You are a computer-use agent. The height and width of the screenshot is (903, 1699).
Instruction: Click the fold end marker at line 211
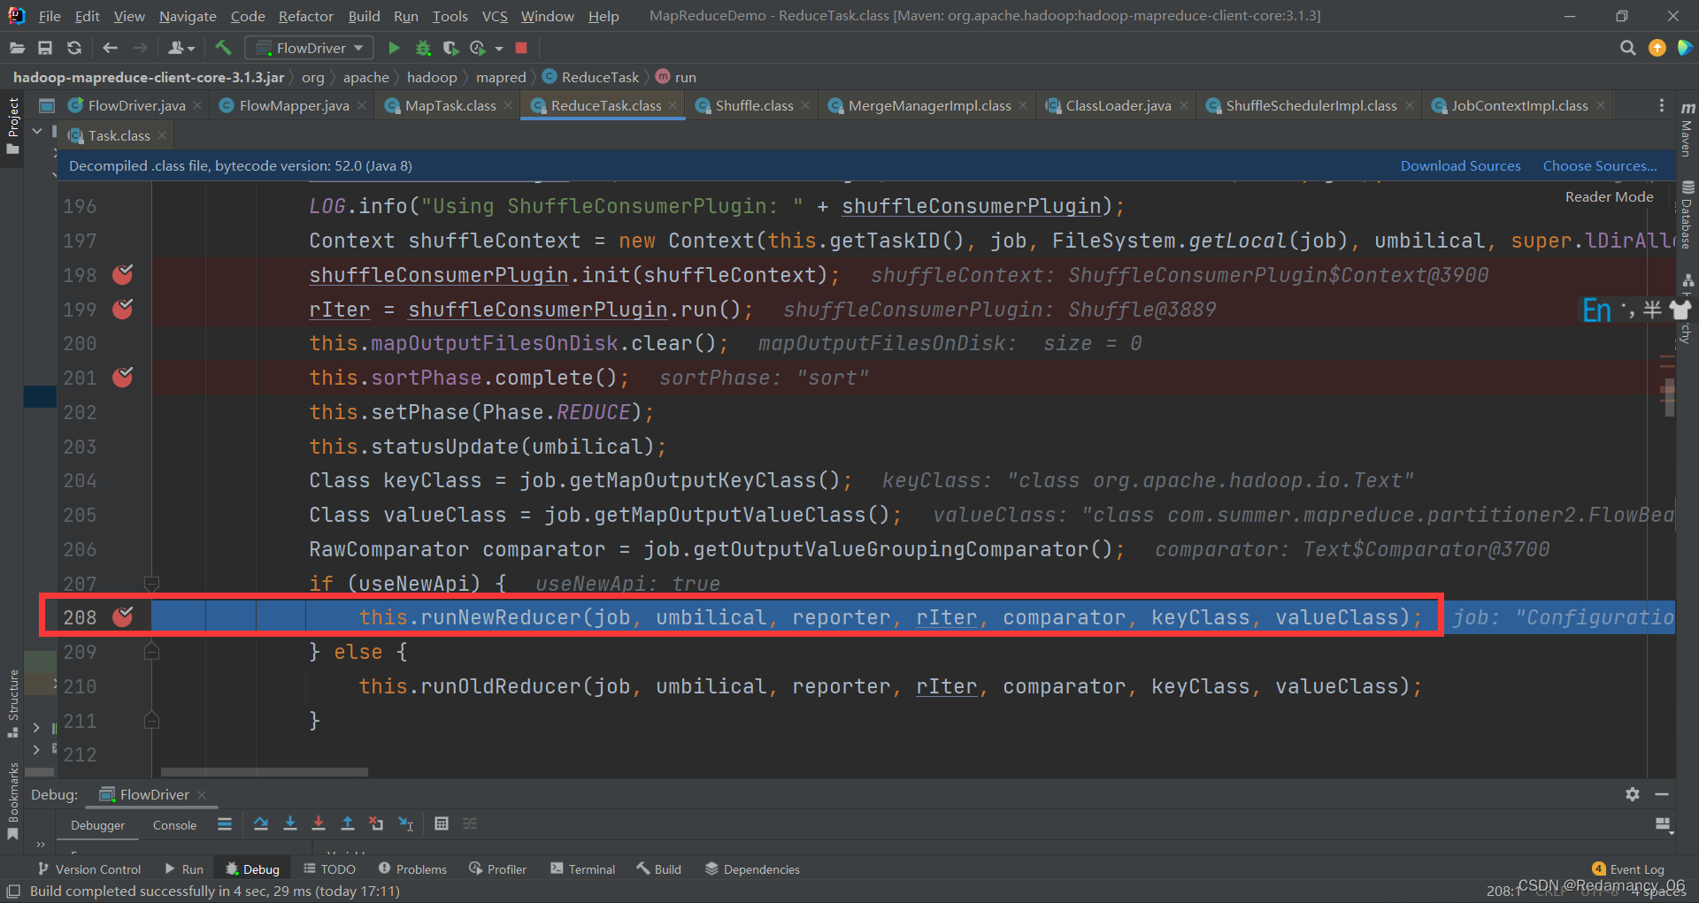[151, 720]
